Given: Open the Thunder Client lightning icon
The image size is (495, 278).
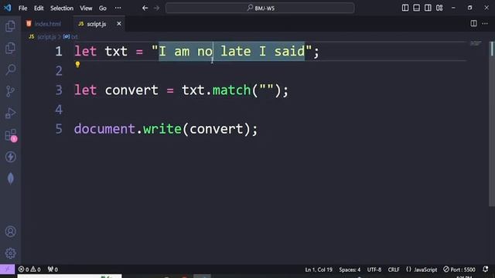Looking at the screenshot, I should [10, 157].
